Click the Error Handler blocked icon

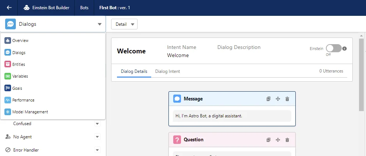point(8,150)
